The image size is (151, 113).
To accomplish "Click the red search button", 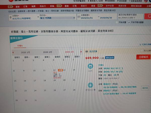I will 148,16.
